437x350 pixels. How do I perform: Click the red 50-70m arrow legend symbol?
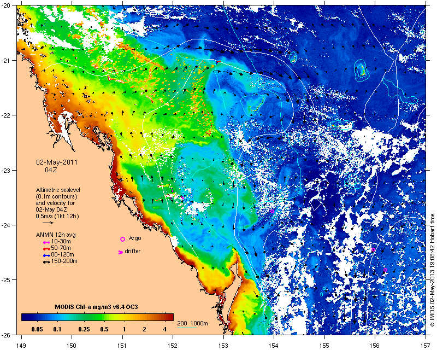coord(46,249)
